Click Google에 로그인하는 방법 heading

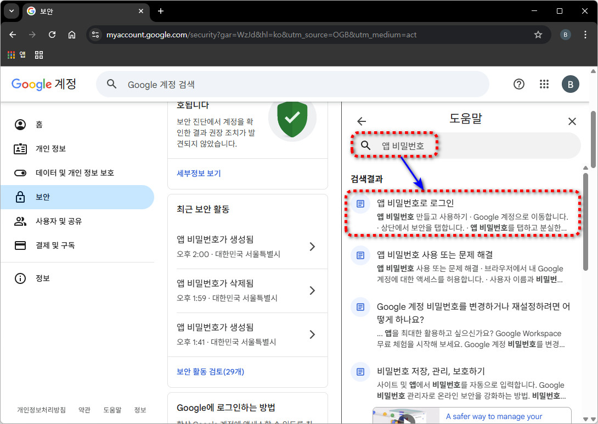pyautogui.click(x=226, y=408)
